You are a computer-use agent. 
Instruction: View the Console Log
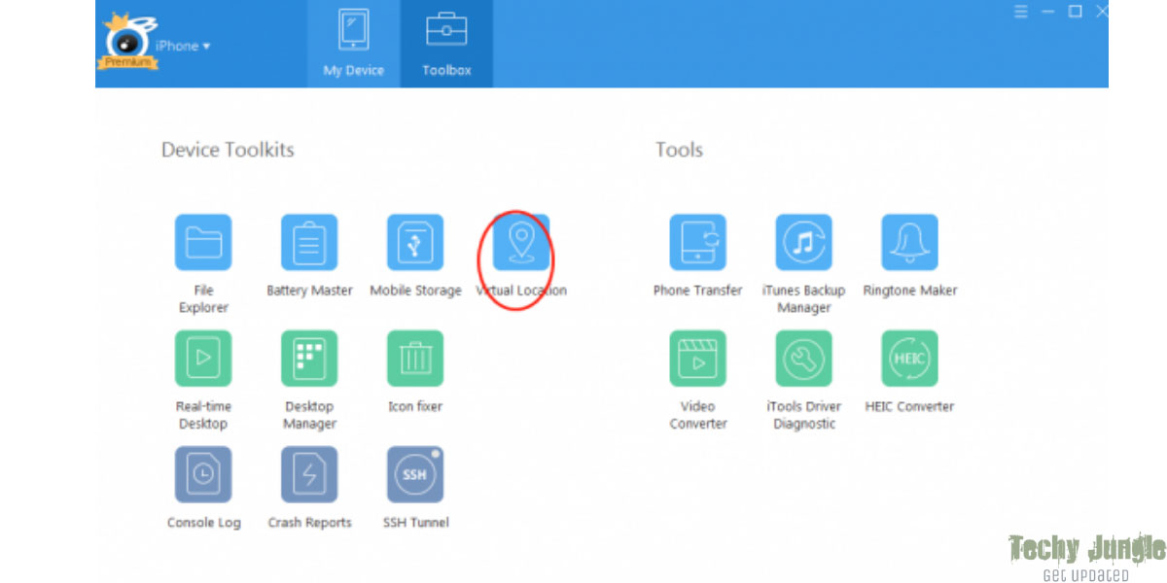click(x=203, y=474)
